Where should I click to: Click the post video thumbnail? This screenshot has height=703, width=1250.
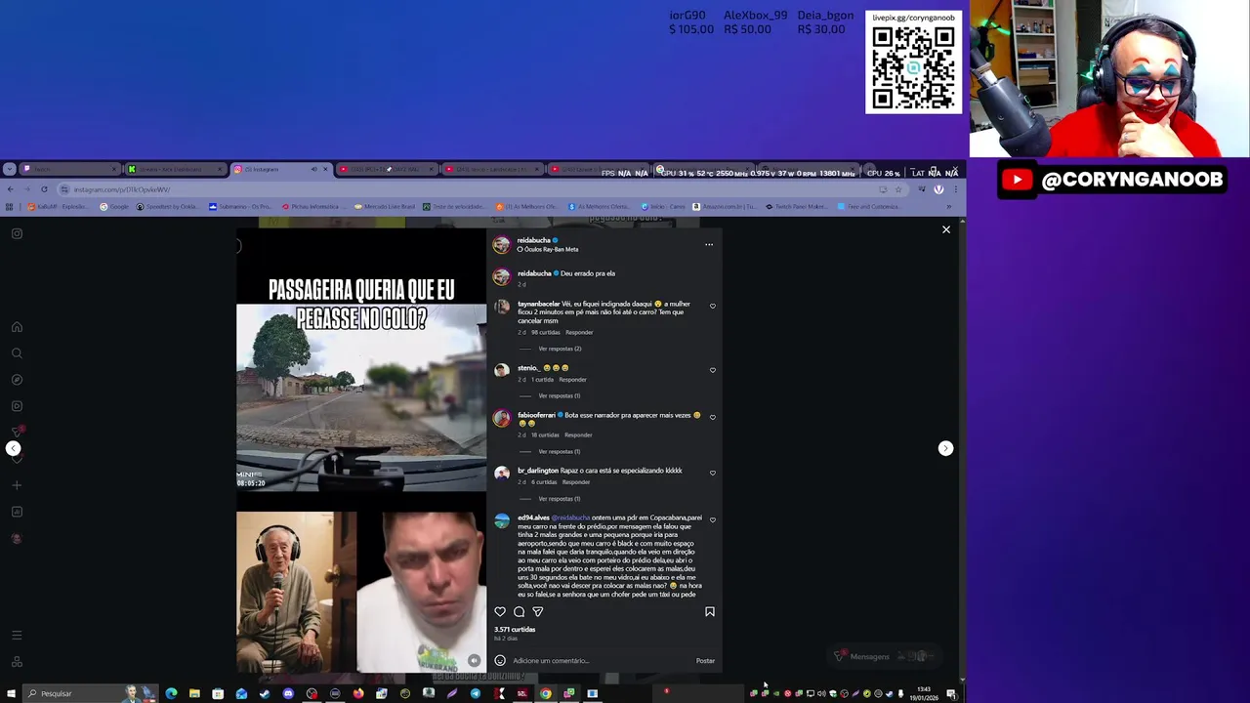(x=361, y=449)
